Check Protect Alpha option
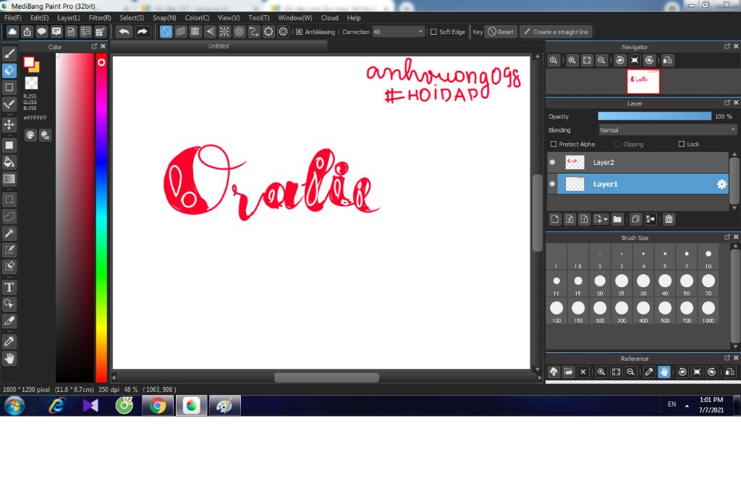741x478 pixels. (554, 144)
